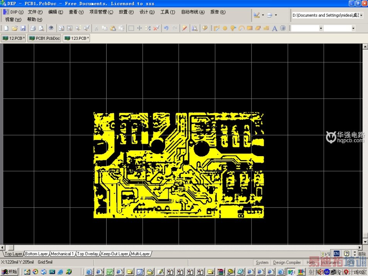
Task: Expand the hidden panels with the >> button
Action: [x=364, y=262]
